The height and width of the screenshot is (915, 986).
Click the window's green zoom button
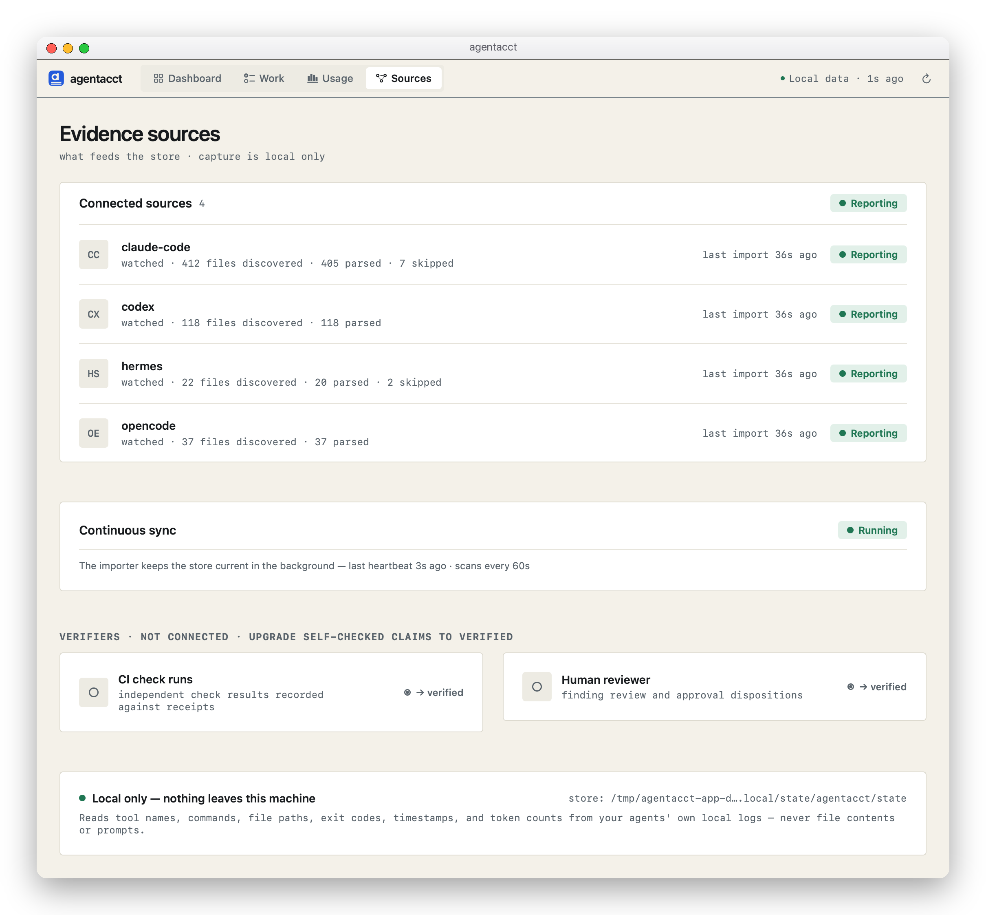(84, 48)
